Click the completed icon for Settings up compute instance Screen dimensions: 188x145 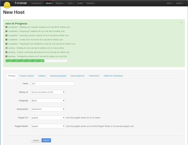click(6, 27)
